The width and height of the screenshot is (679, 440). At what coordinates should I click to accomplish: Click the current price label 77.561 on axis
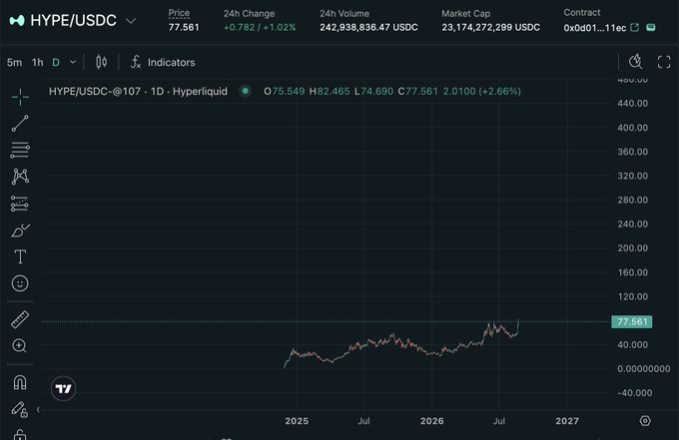(x=632, y=322)
